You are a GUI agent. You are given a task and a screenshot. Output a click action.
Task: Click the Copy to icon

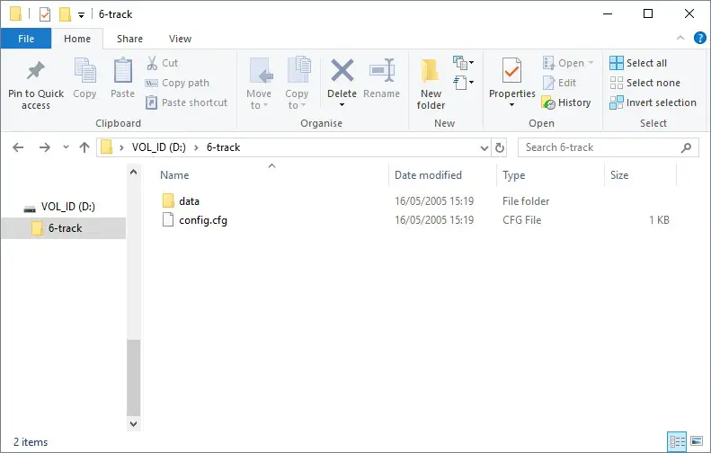click(298, 70)
